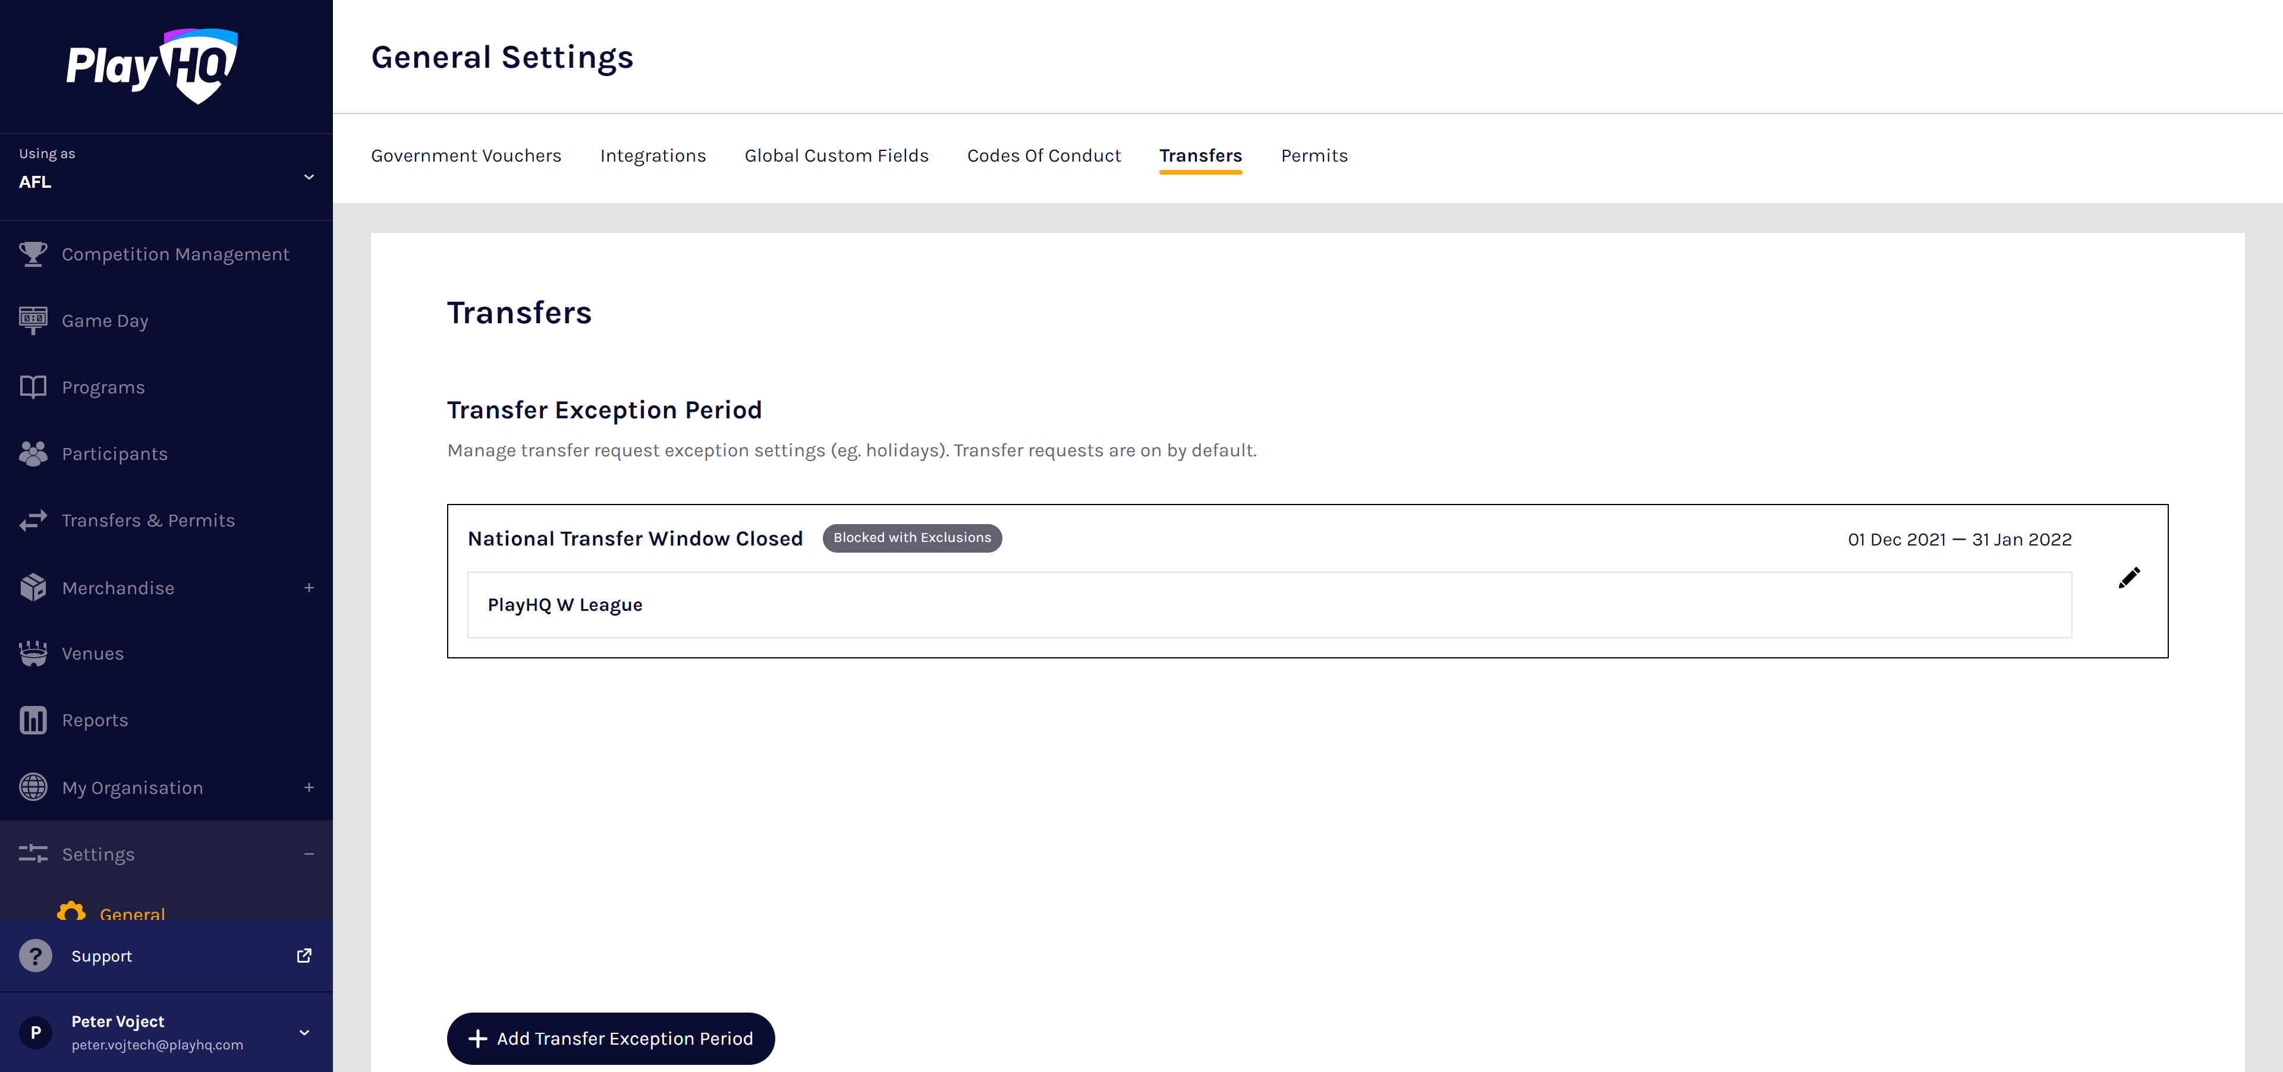Click the Game Day scoreboard icon
Viewport: 2283px width, 1072px height.
pyautogui.click(x=33, y=320)
